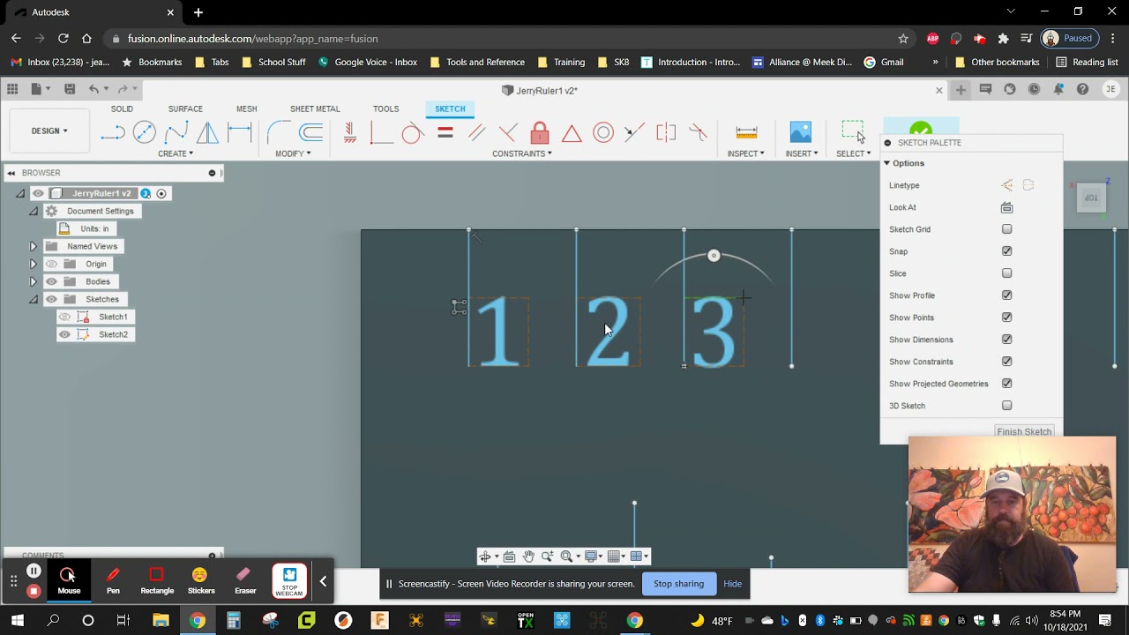Toggle visibility of the Origin folder

pos(51,264)
